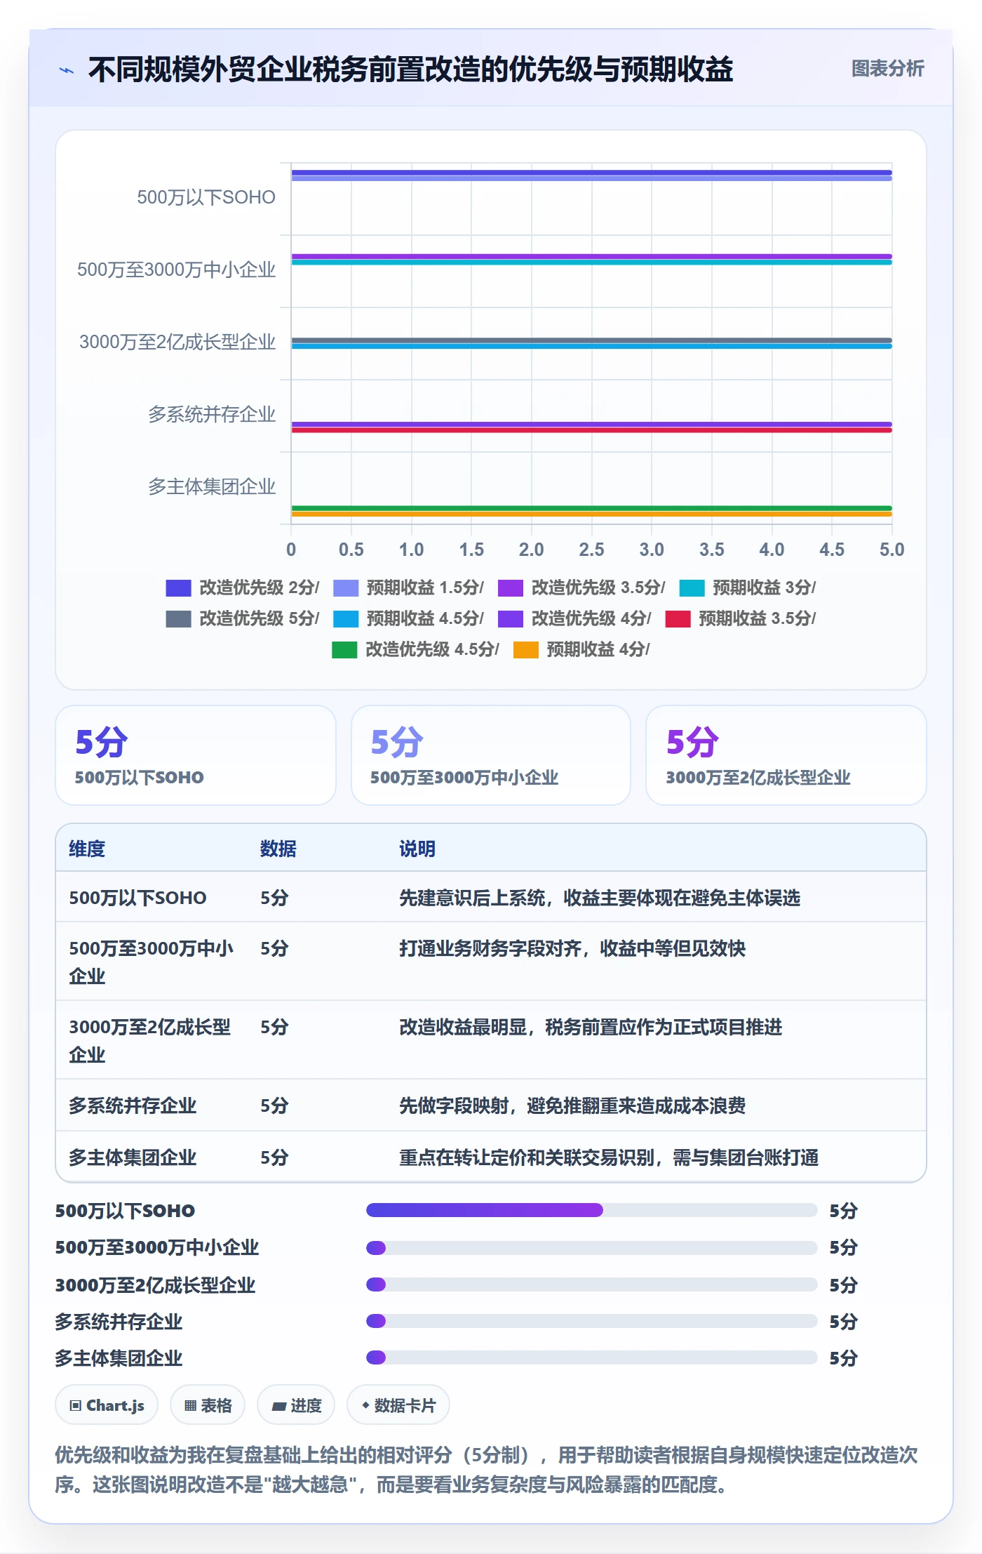Image resolution: width=982 pixels, height=1554 pixels.
Task: Click the 图表分析 label in header
Action: click(887, 69)
